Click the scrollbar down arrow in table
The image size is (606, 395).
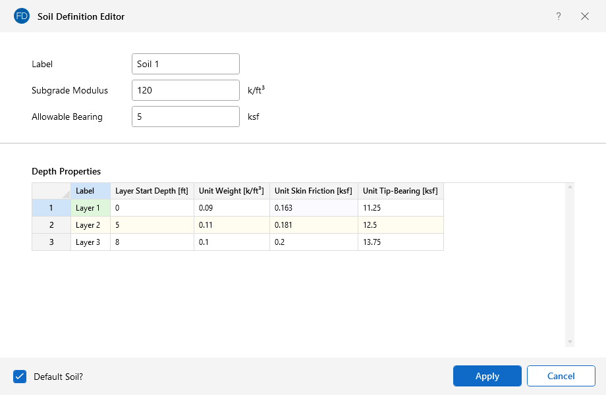(x=570, y=342)
